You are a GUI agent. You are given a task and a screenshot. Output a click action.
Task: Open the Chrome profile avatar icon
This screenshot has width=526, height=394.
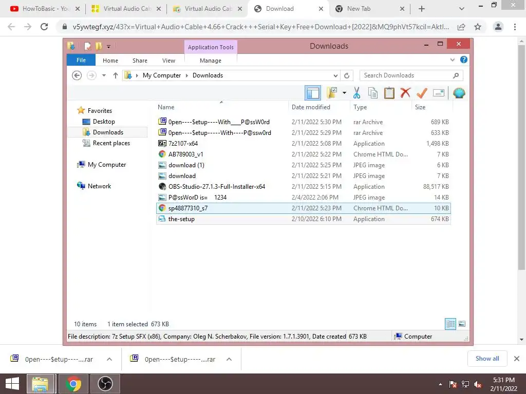tap(498, 27)
